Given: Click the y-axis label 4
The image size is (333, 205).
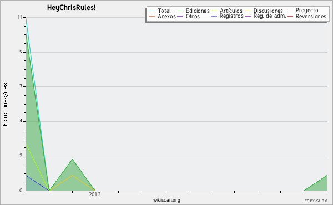Looking at the screenshot, I should 21,121.
